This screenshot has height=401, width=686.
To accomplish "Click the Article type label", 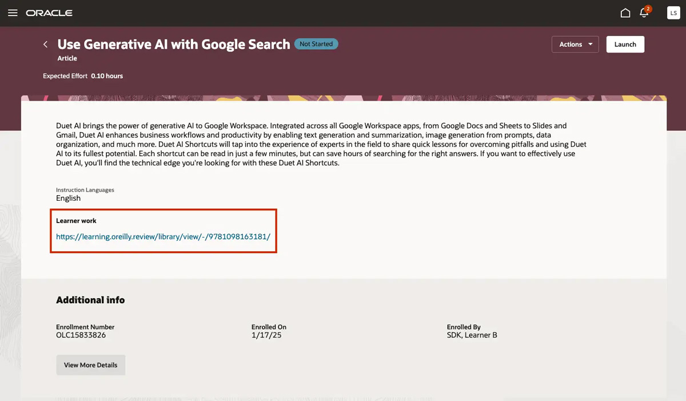I will [x=67, y=58].
